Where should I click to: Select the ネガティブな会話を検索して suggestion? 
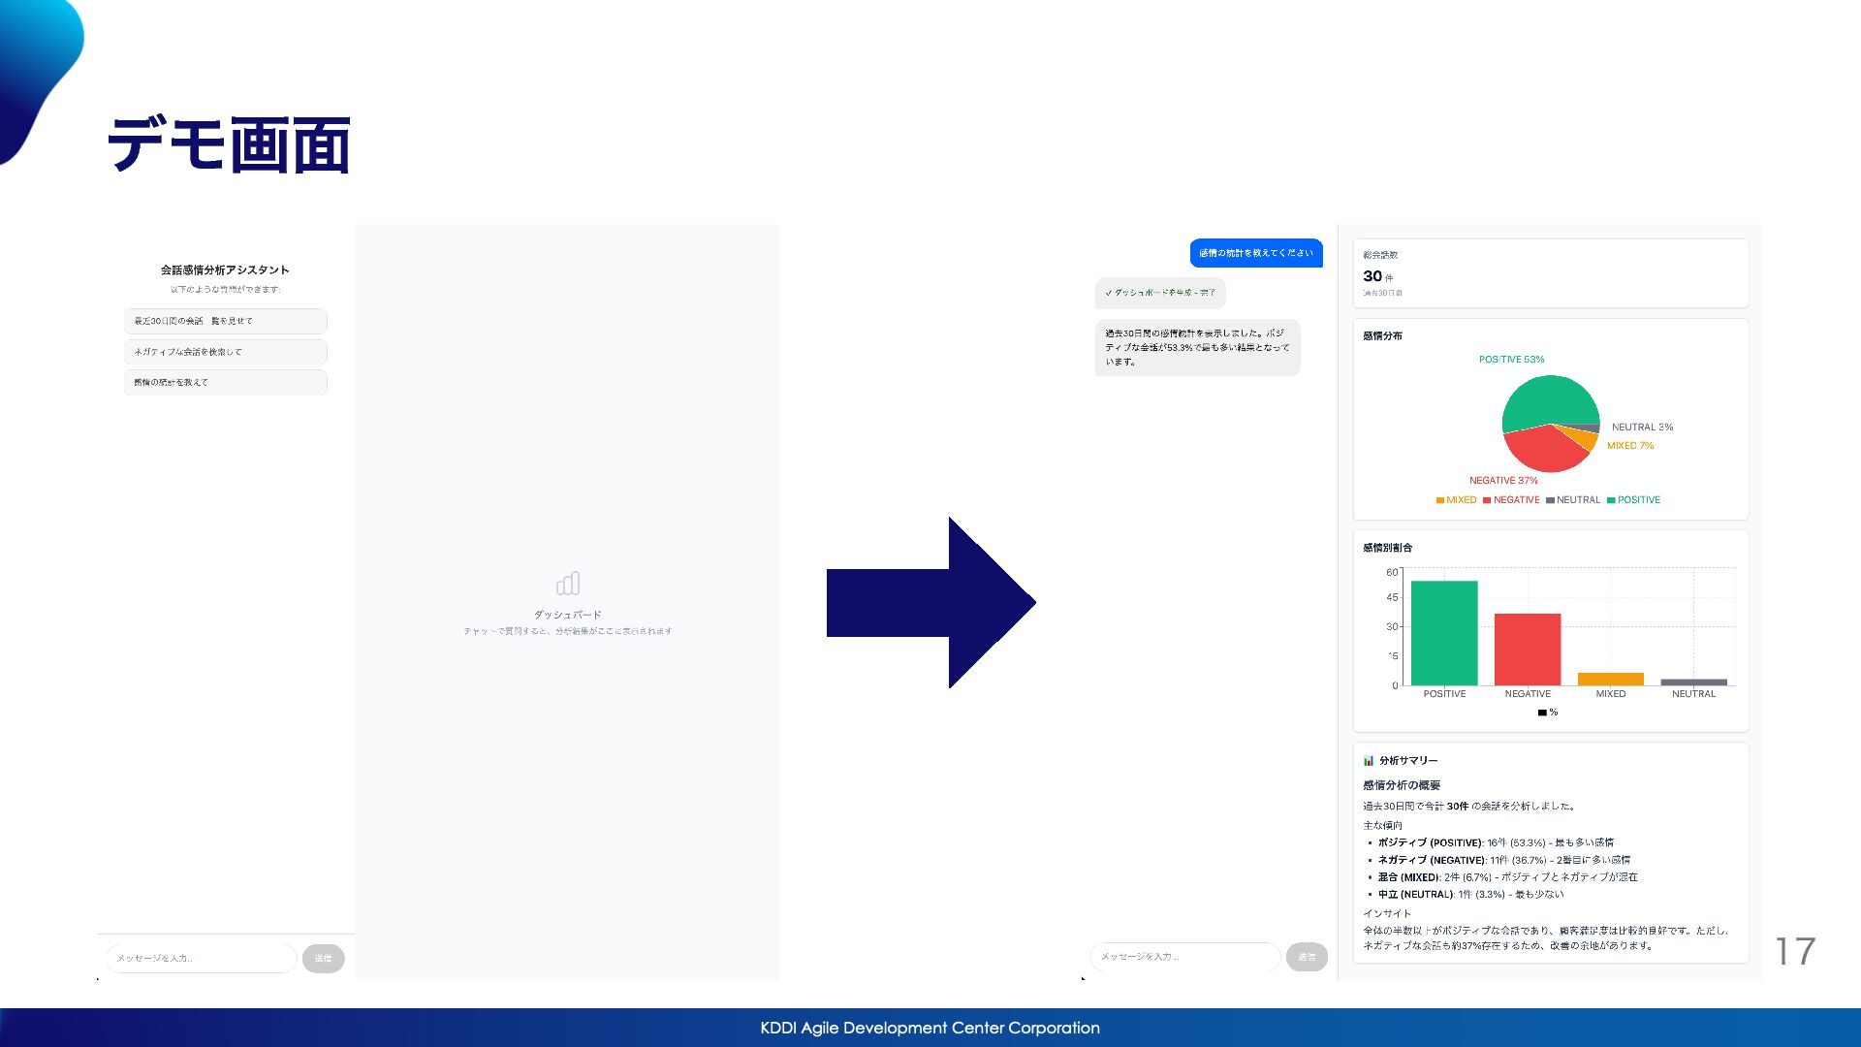click(x=225, y=352)
